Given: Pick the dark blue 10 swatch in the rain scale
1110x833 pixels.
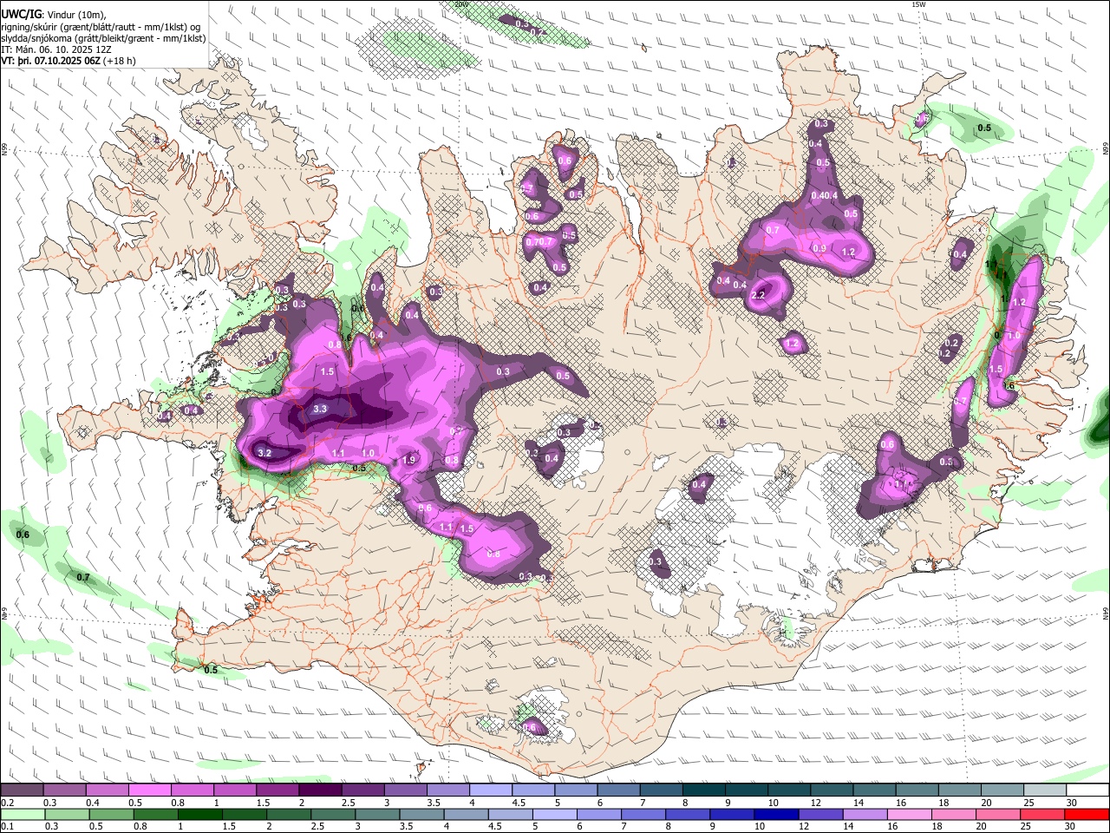Looking at the screenshot, I should (776, 814).
